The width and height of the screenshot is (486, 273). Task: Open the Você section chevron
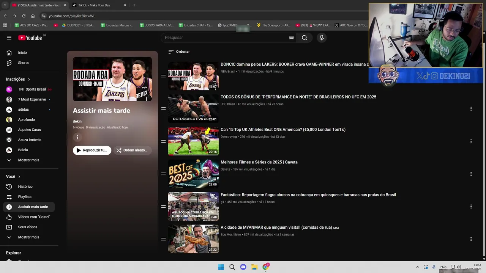19,177
